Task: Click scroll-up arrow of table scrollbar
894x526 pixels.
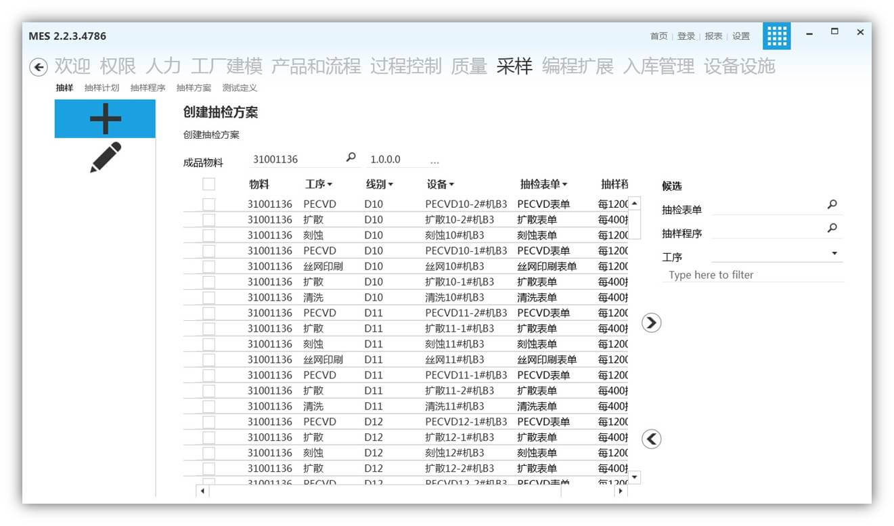Action: pos(634,204)
